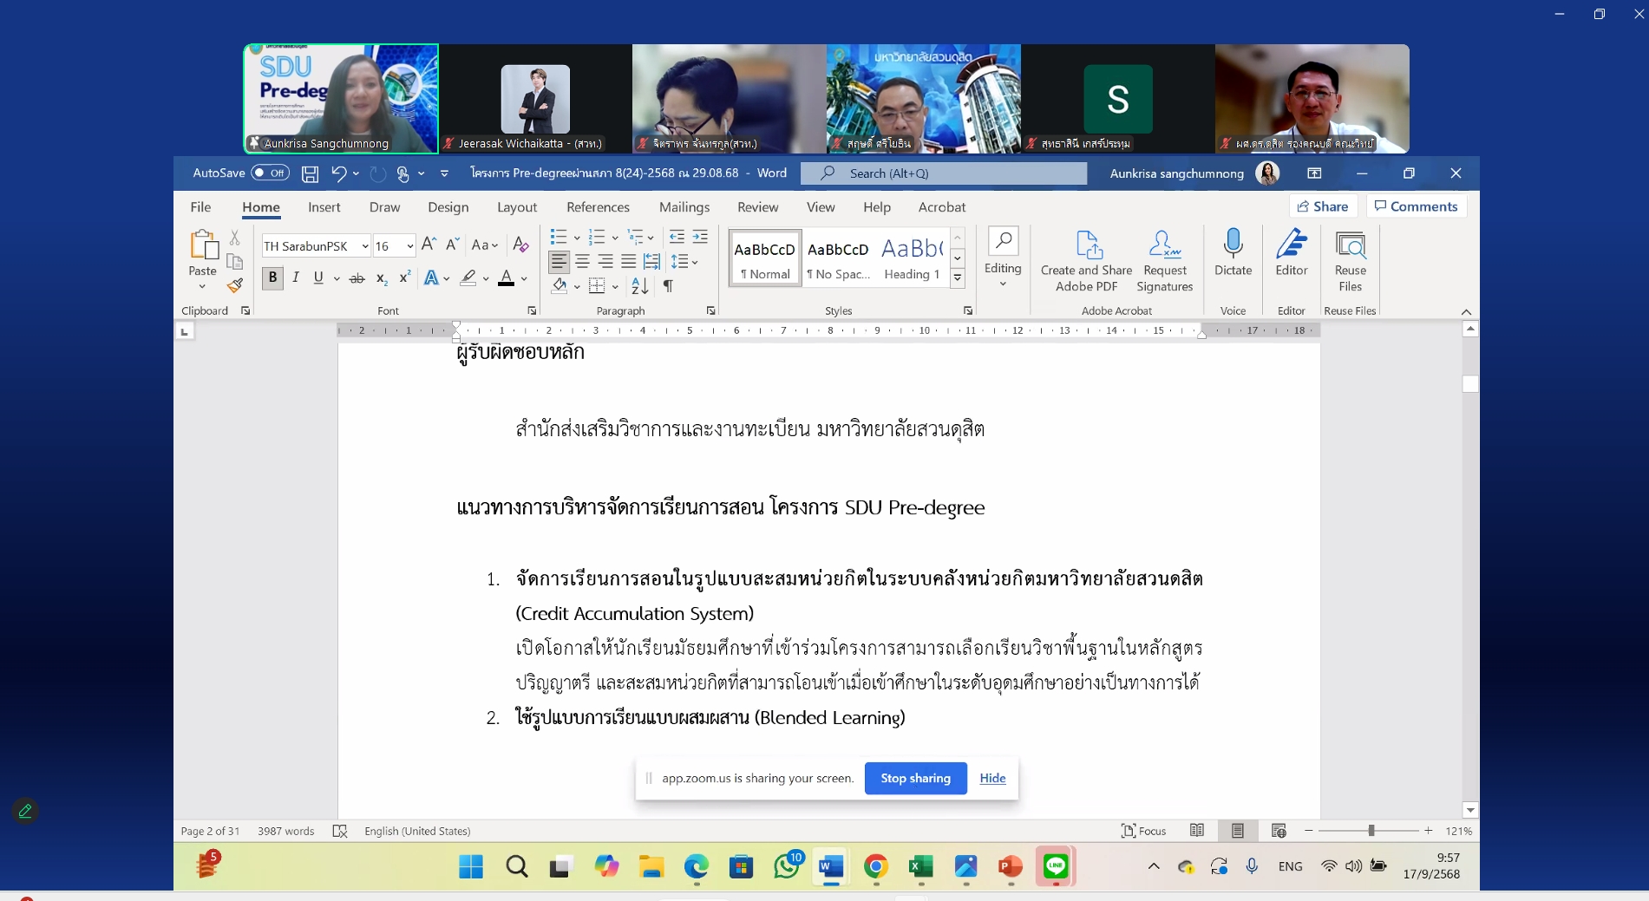Click the Format Painter brush icon
The height and width of the screenshot is (901, 1649).
[235, 285]
